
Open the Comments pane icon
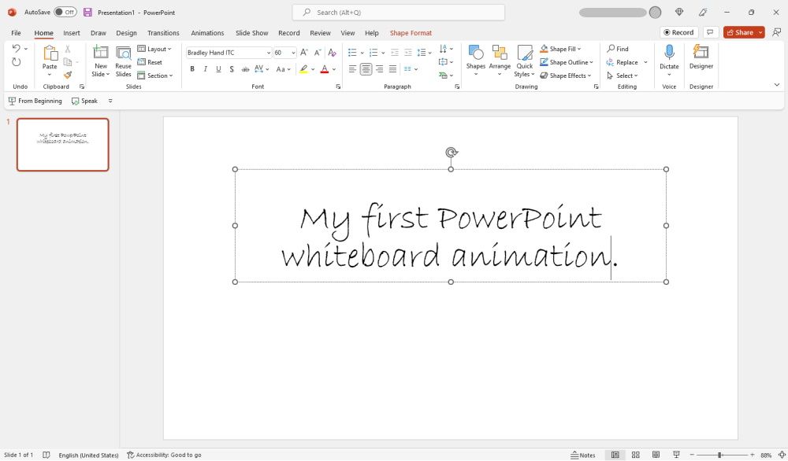pos(710,32)
